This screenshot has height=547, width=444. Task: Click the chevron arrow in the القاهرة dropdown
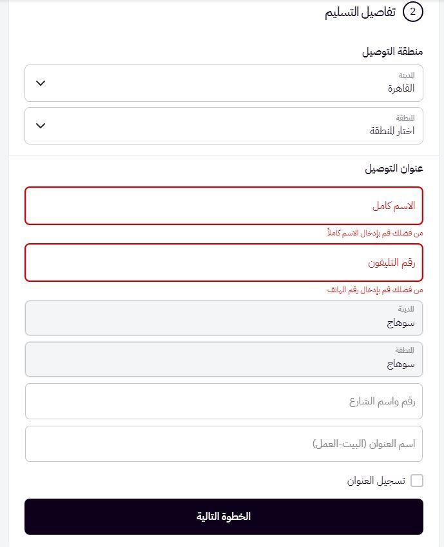(41, 83)
